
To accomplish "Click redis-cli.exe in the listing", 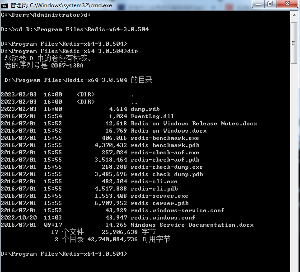I will pos(154,181).
